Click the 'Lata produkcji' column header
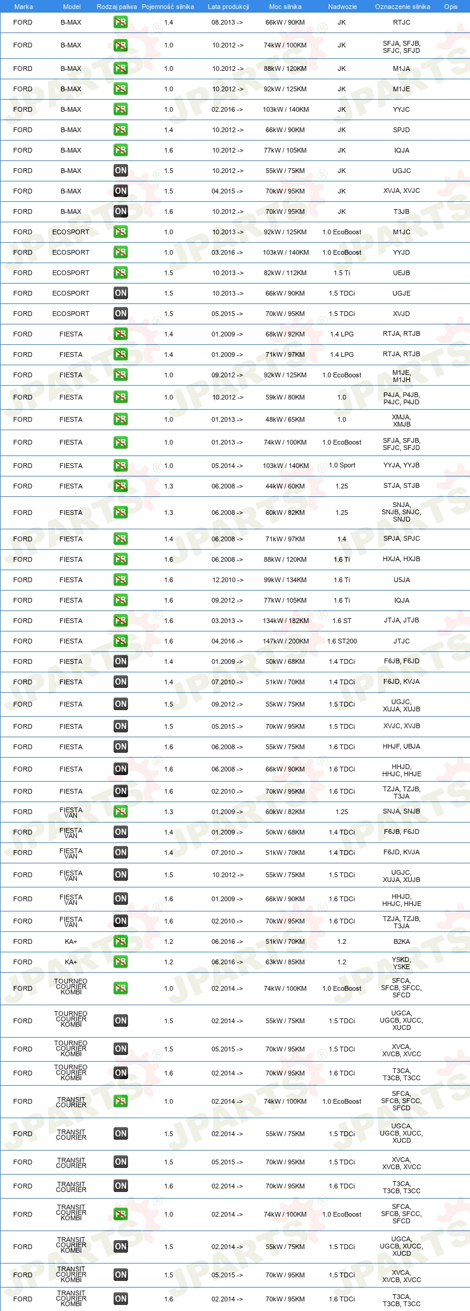Screen dimensions: 470x1311 [x=228, y=7]
